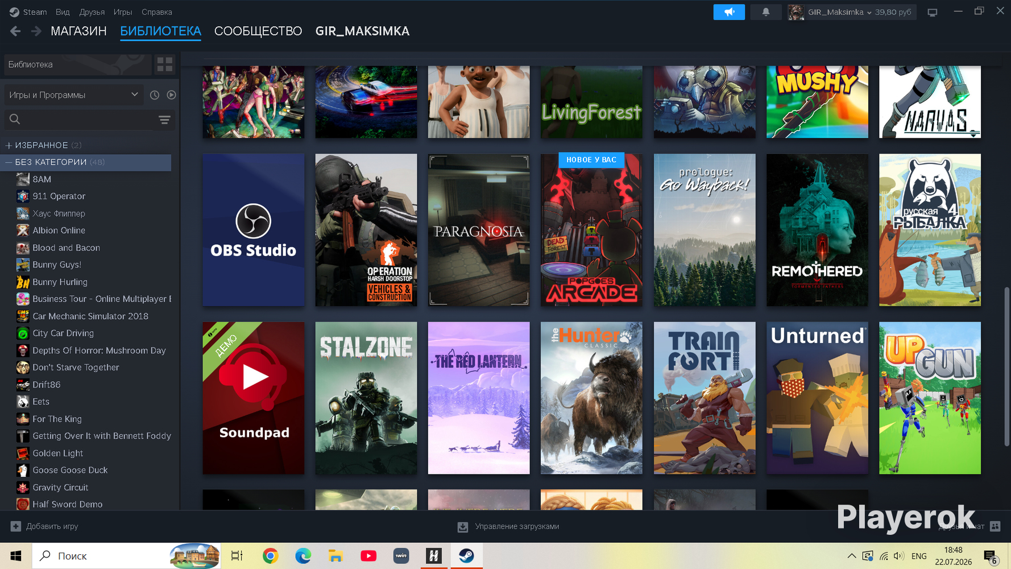Enter Big Picture mode via monitor icon

pos(933,12)
